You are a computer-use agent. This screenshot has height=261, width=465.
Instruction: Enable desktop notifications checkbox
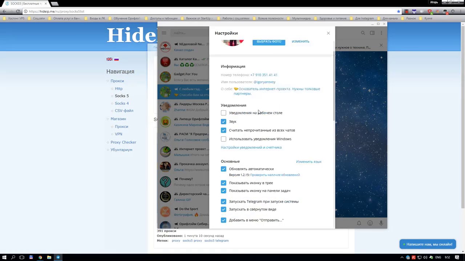coord(223,113)
